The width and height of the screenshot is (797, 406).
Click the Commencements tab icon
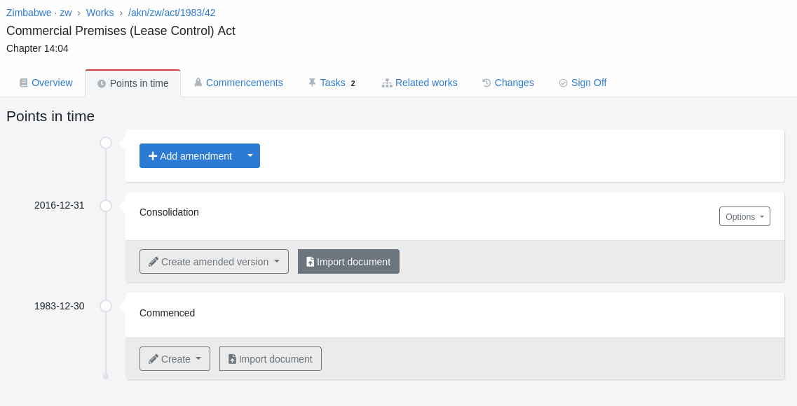point(198,83)
